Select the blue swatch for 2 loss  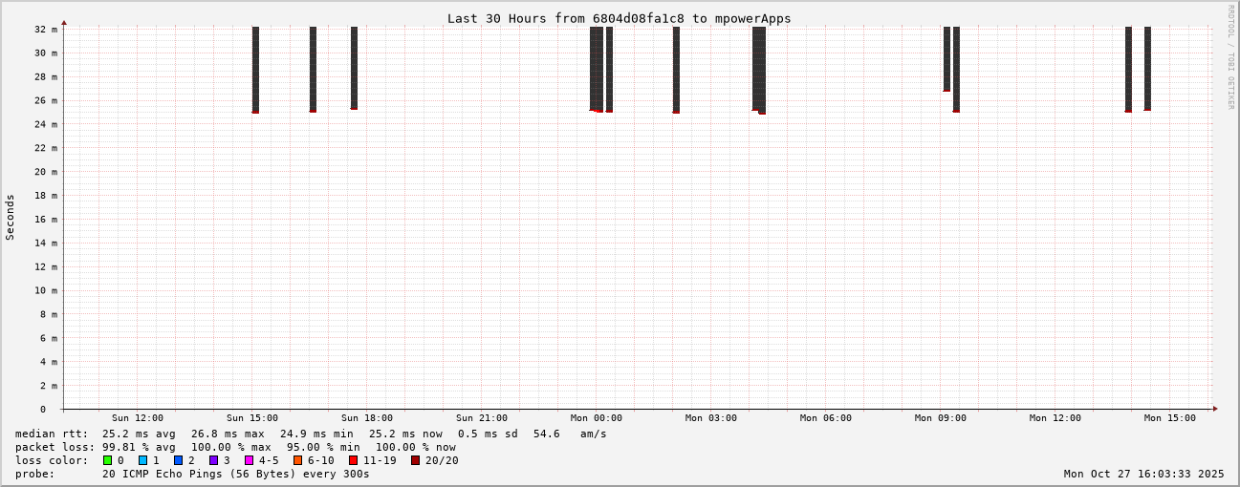coord(178,460)
